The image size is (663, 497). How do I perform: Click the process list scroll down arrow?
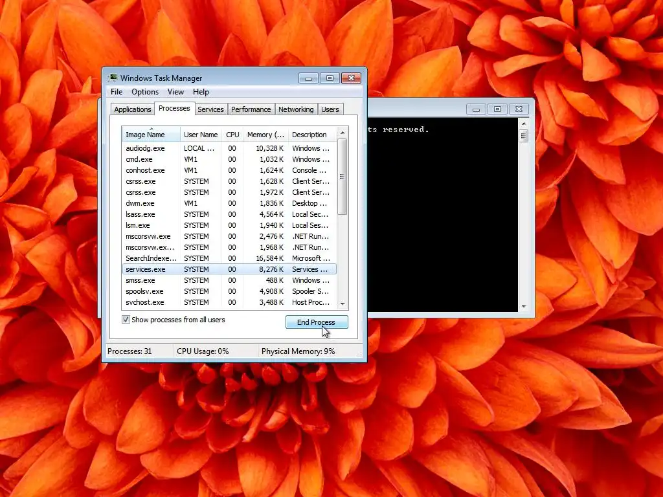[x=343, y=304]
